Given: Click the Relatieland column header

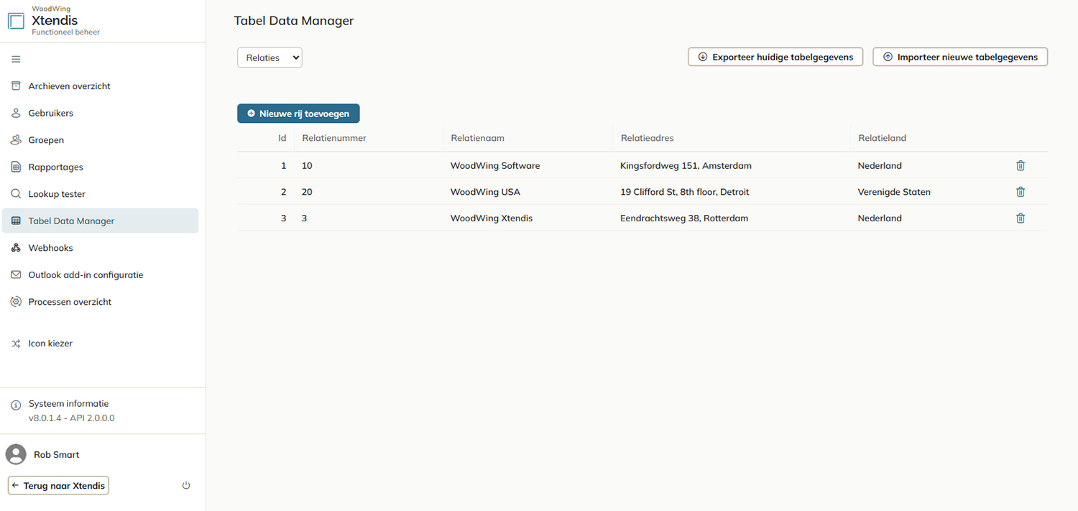Looking at the screenshot, I should pyautogui.click(x=883, y=138).
